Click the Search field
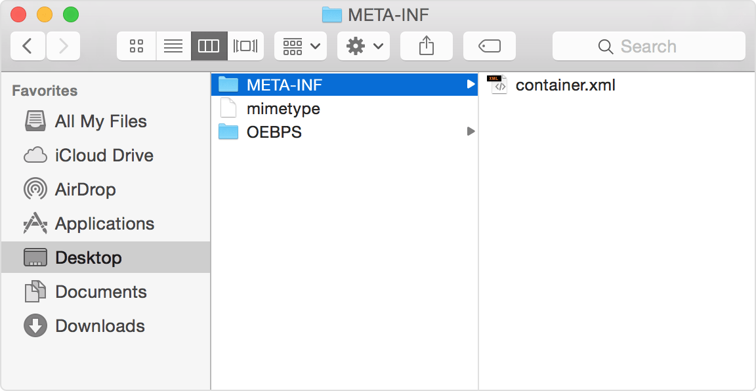Viewport: 756px width, 391px height. [648, 46]
